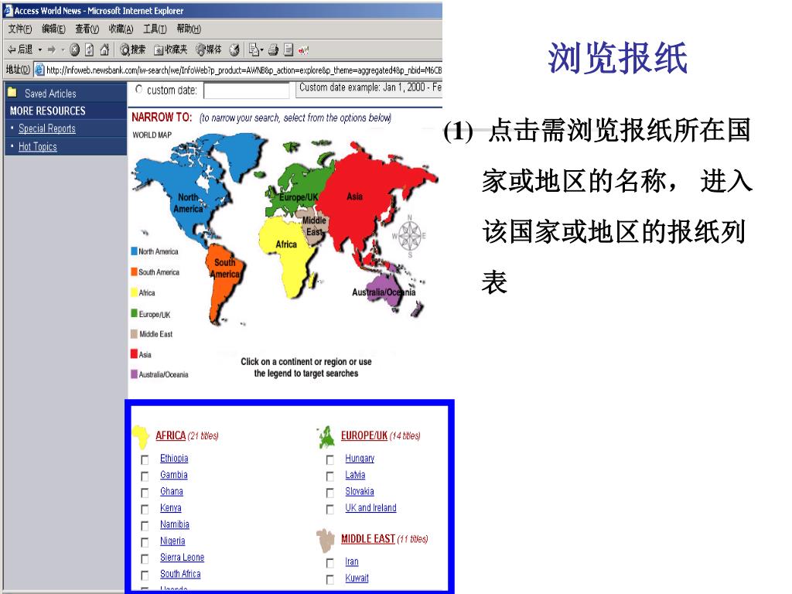Check the Namibia checkbox
This screenshot has width=792, height=594.
click(x=145, y=526)
